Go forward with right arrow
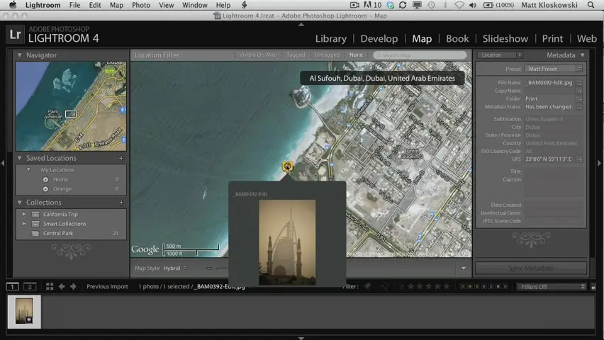The width and height of the screenshot is (604, 340). coord(73,286)
